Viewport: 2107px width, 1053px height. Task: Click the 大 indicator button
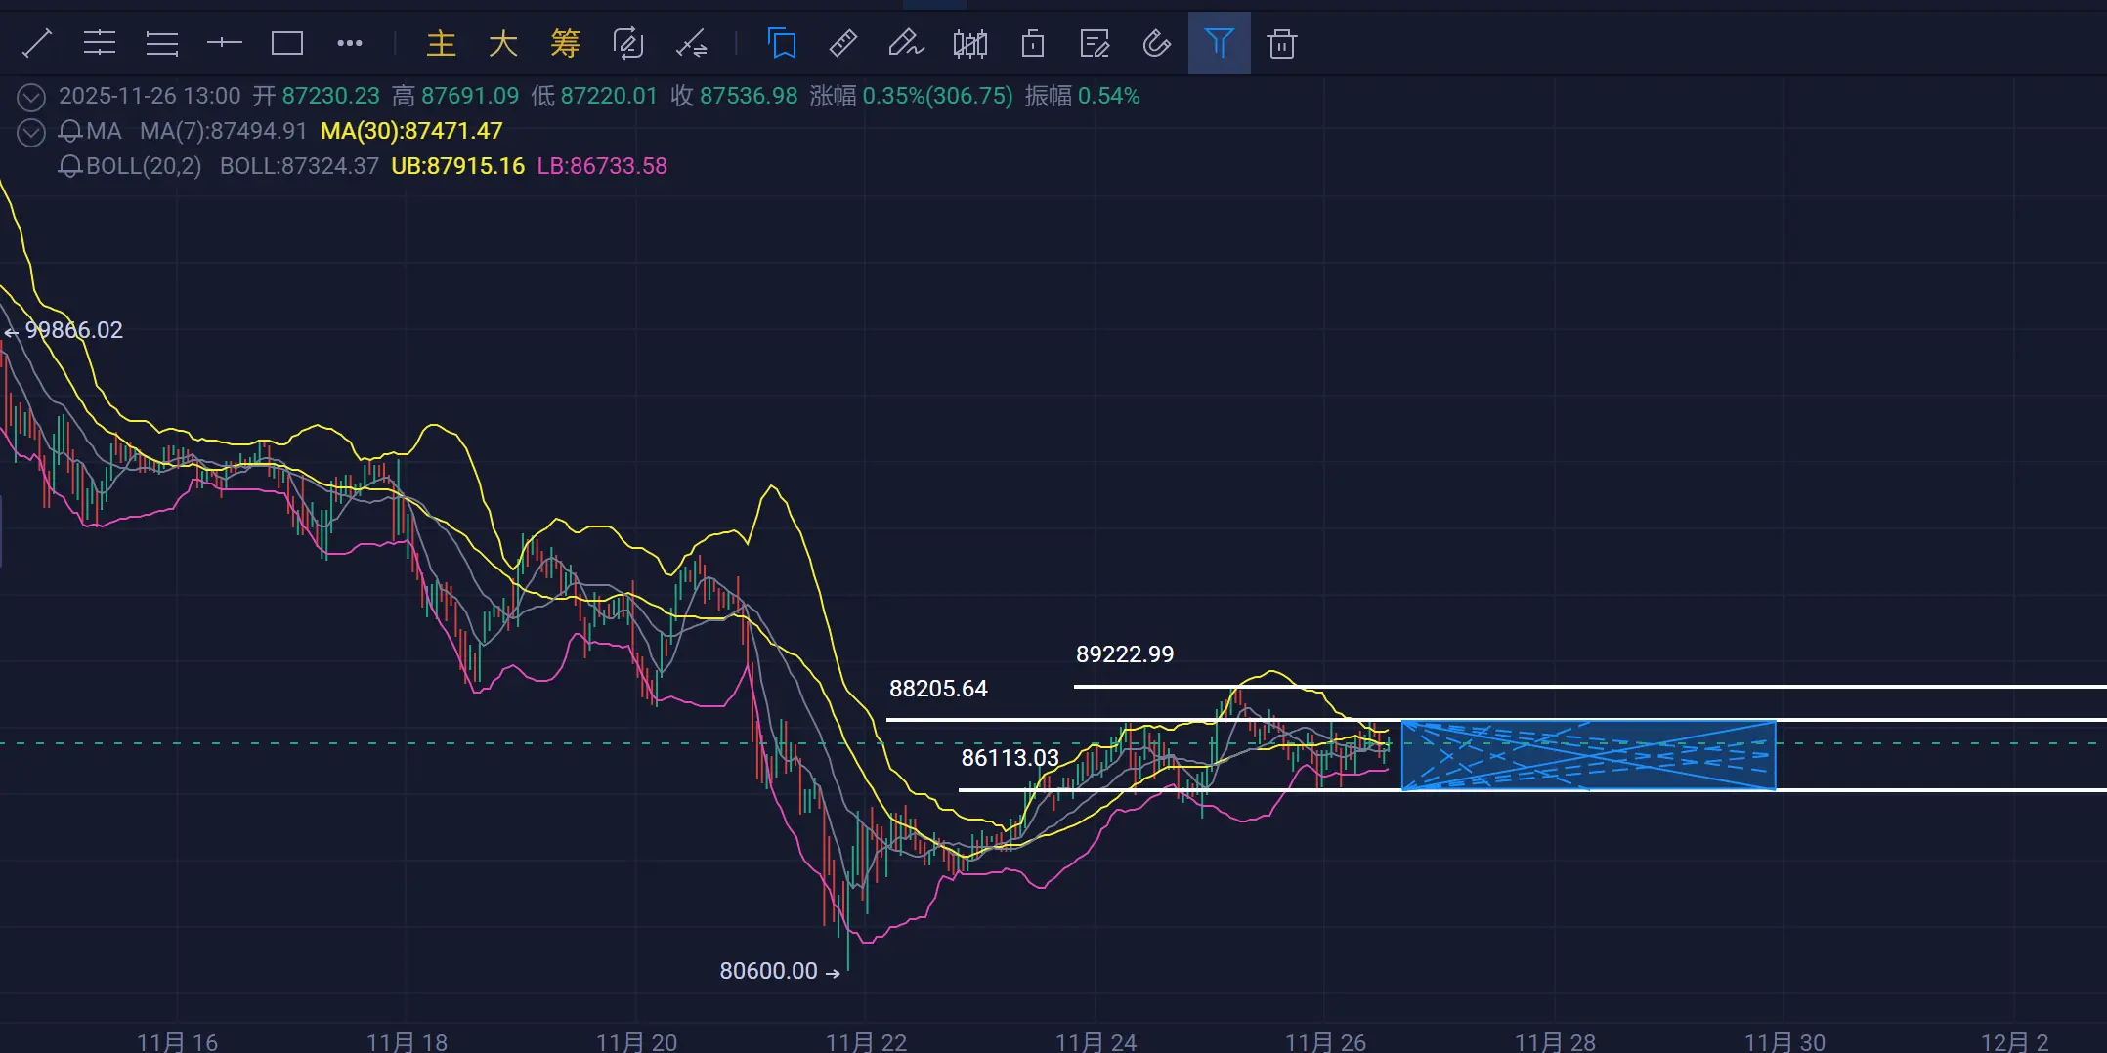503,44
